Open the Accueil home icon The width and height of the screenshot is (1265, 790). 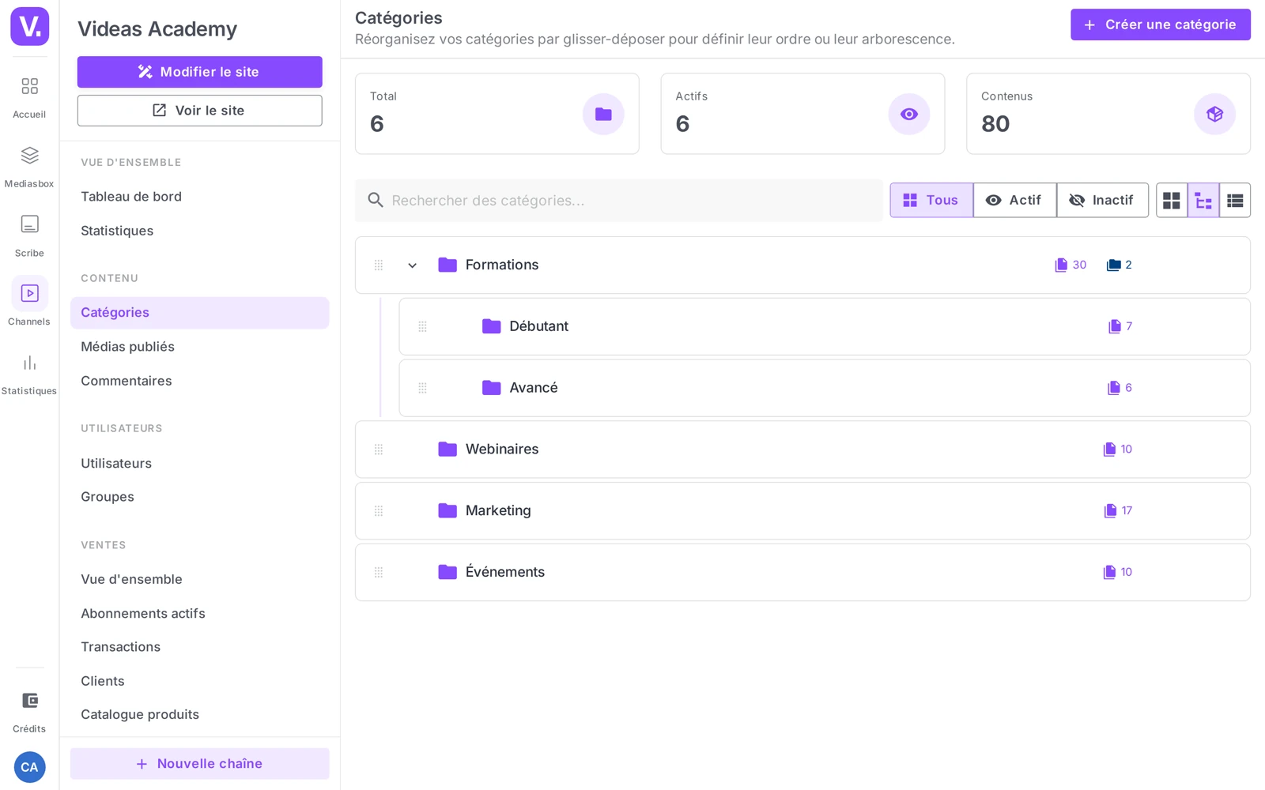29,86
